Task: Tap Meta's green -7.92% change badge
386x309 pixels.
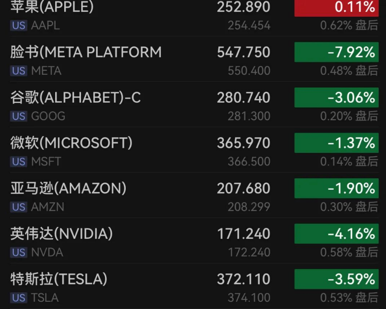Action: coord(336,52)
